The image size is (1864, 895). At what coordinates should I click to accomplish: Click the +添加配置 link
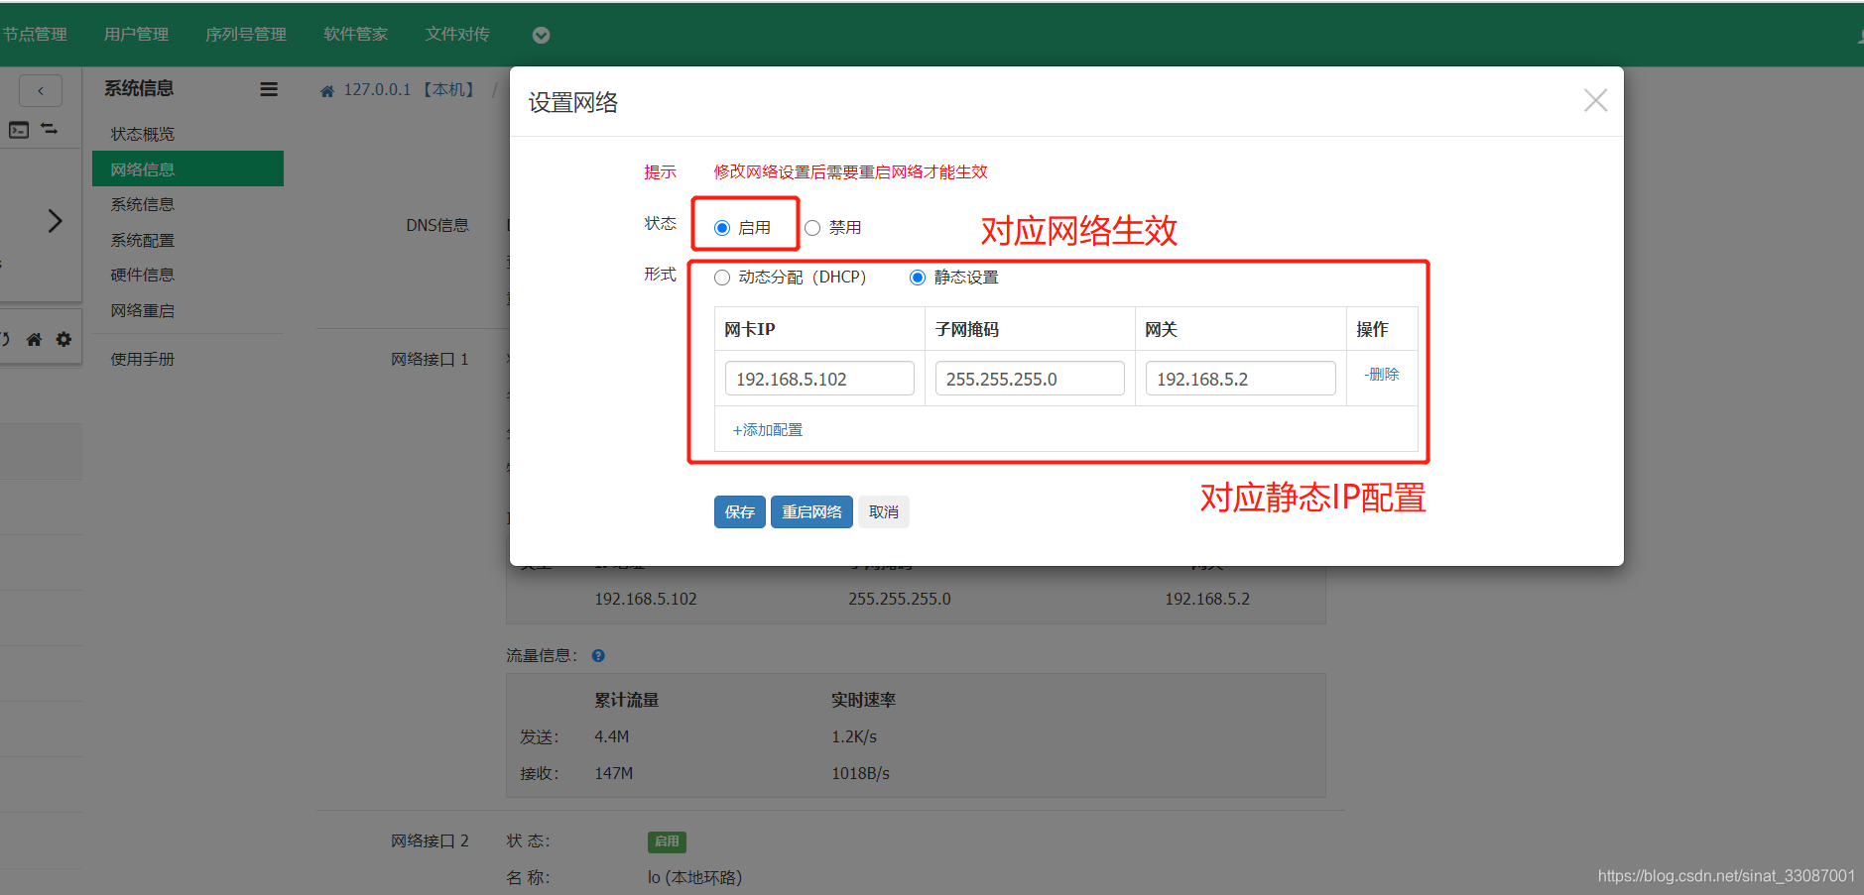click(x=767, y=429)
